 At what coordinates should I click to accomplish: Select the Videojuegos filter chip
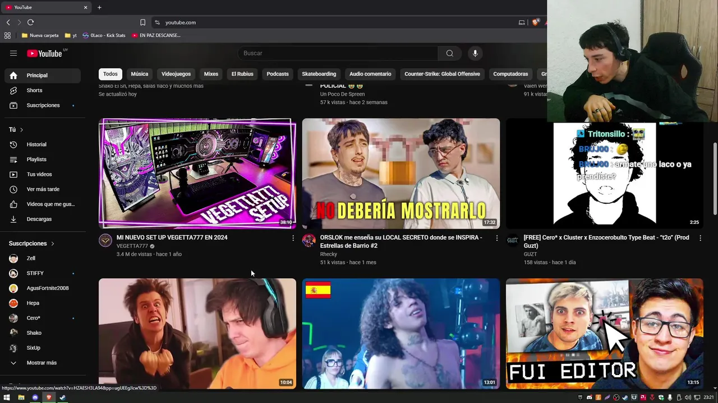click(x=176, y=74)
